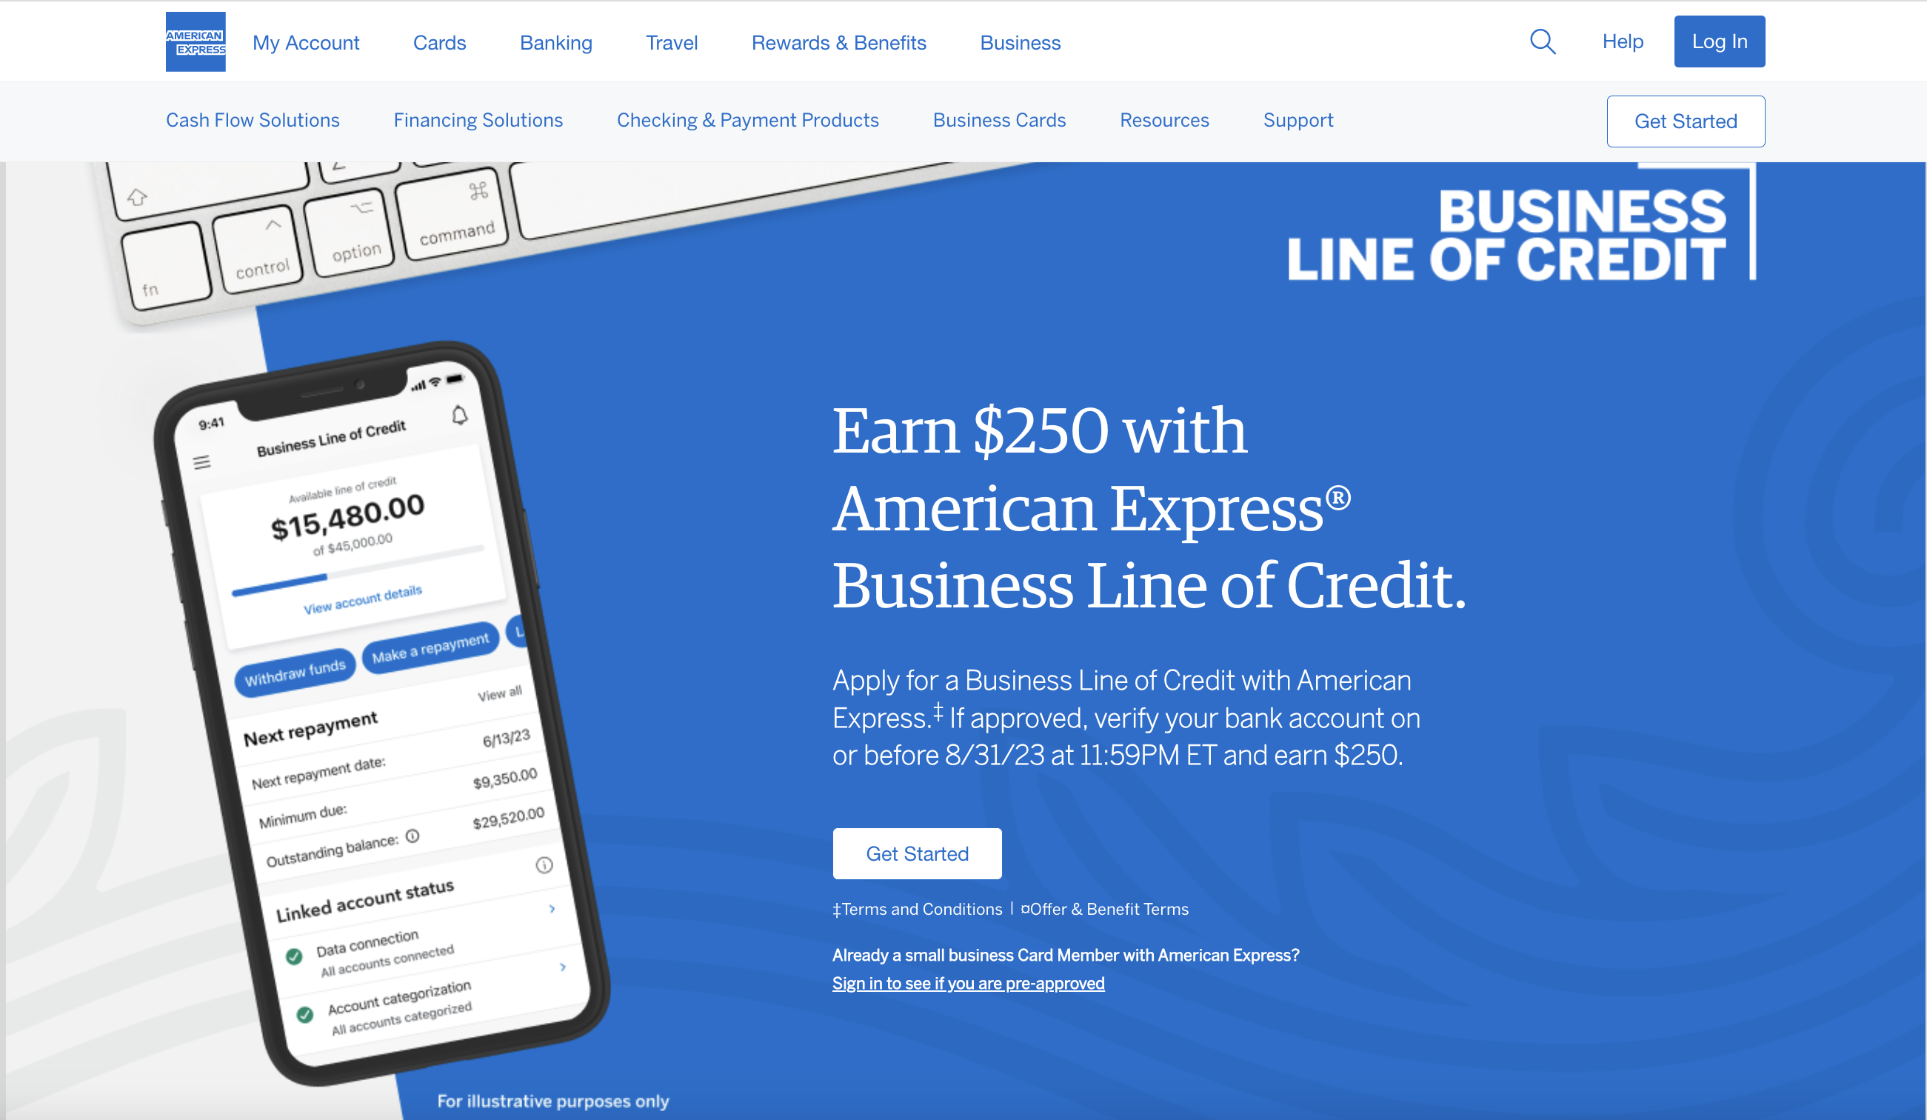
Task: Click the Help icon in top navigation
Action: [x=1622, y=40]
